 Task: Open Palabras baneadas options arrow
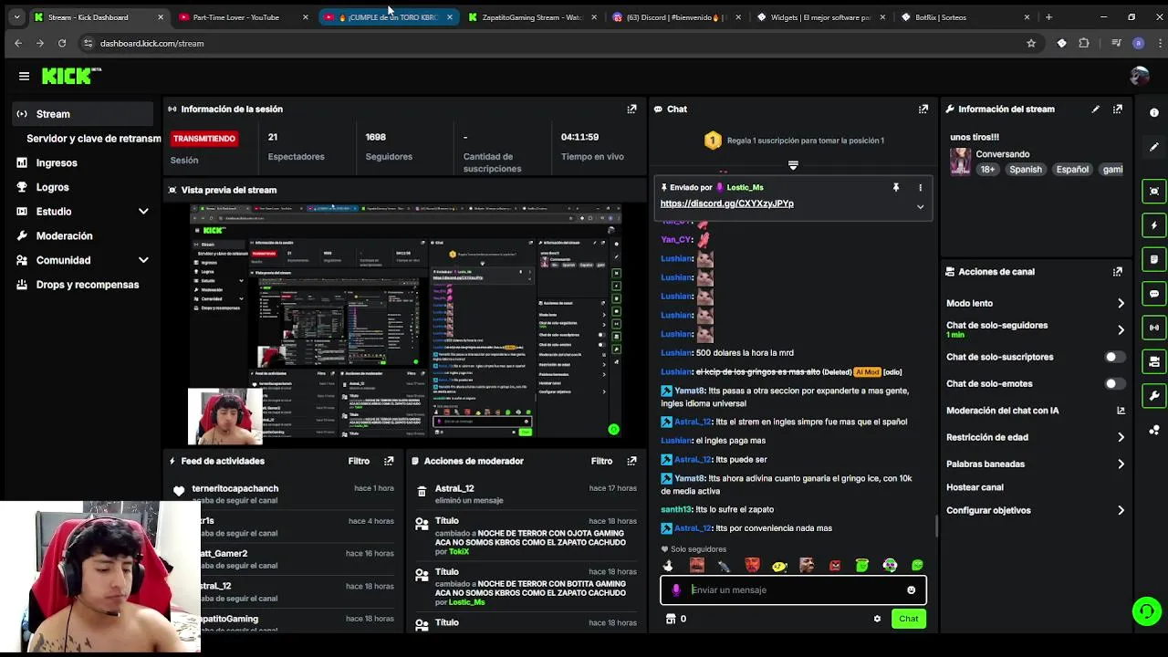pos(1121,464)
